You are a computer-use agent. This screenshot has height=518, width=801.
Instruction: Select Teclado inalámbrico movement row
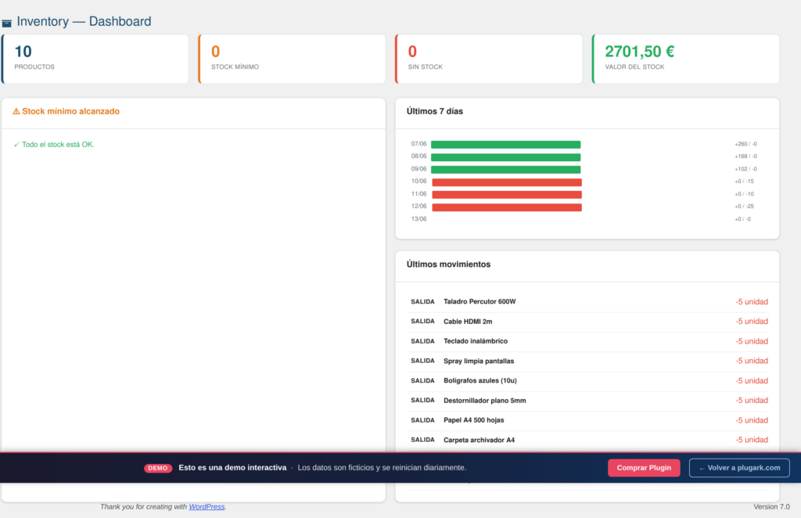[589, 341]
